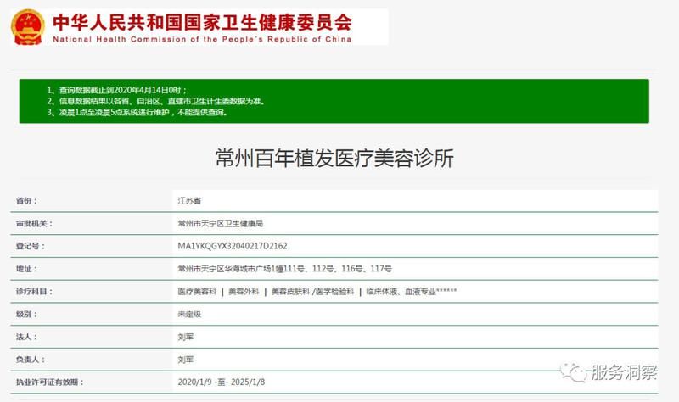
Task: Click the national emblem logo
Action: (29, 27)
